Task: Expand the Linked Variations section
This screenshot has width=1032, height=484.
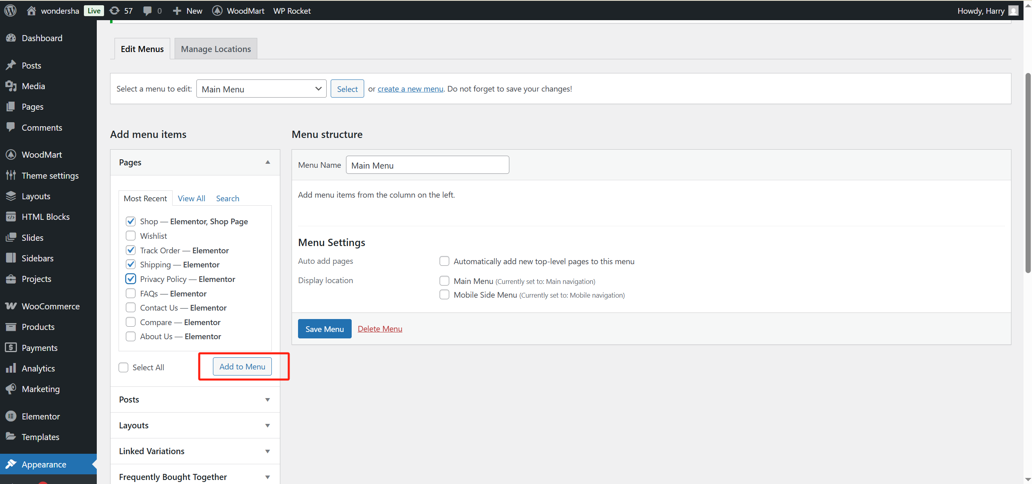Action: tap(195, 451)
